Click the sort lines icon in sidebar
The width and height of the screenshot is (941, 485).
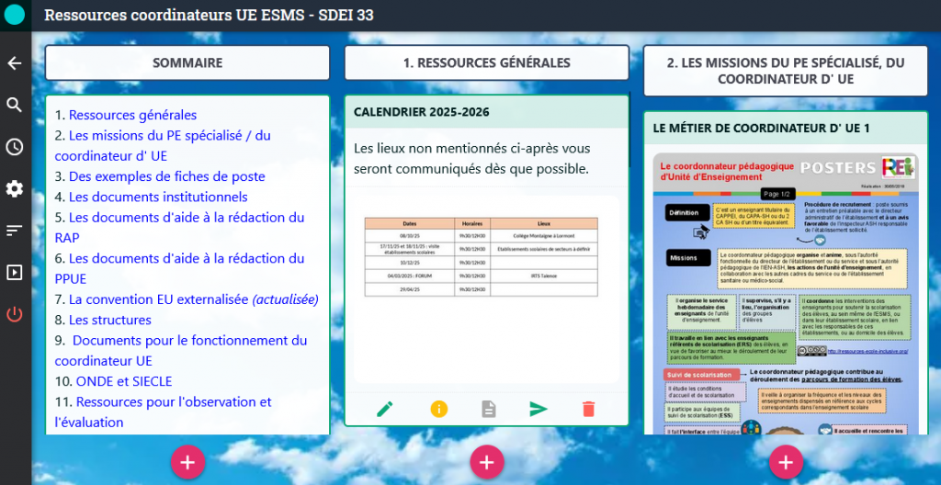15,231
